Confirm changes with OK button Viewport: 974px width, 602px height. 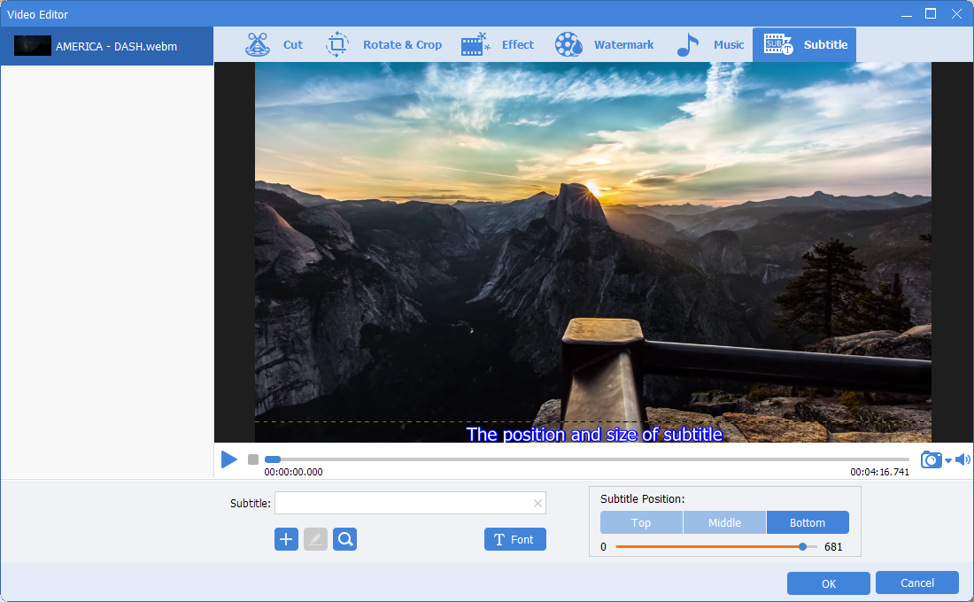[x=828, y=583]
